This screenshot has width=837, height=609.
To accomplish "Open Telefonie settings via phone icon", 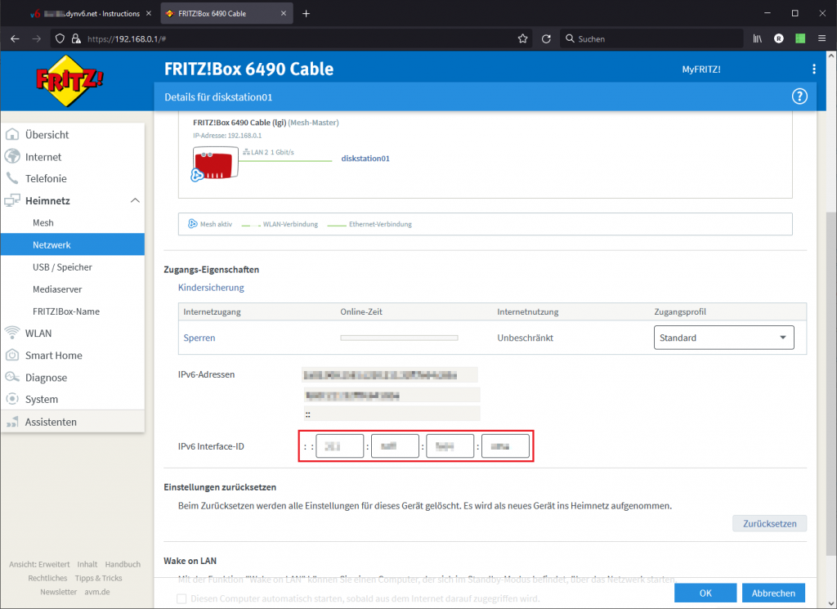I will [13, 178].
